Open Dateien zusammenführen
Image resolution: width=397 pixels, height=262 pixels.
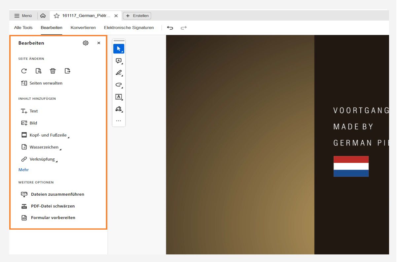(x=53, y=194)
